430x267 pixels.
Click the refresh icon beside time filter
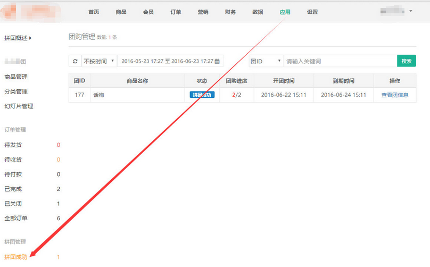pyautogui.click(x=75, y=61)
